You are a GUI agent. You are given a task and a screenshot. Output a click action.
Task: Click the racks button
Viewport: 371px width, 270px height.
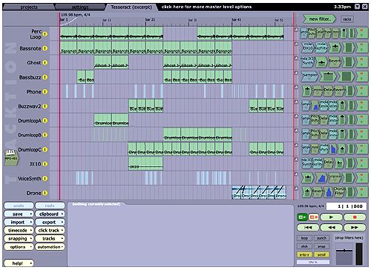[347, 19]
